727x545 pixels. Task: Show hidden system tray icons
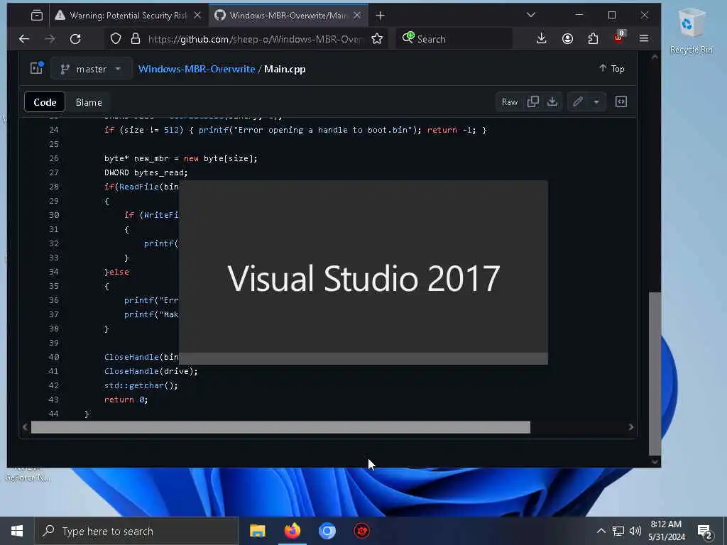[x=601, y=531]
